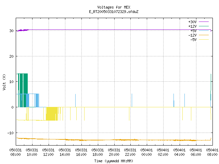This screenshot has width=219, height=164.
Task: Click the purple +30V legend line sample
Action: coord(204,22)
